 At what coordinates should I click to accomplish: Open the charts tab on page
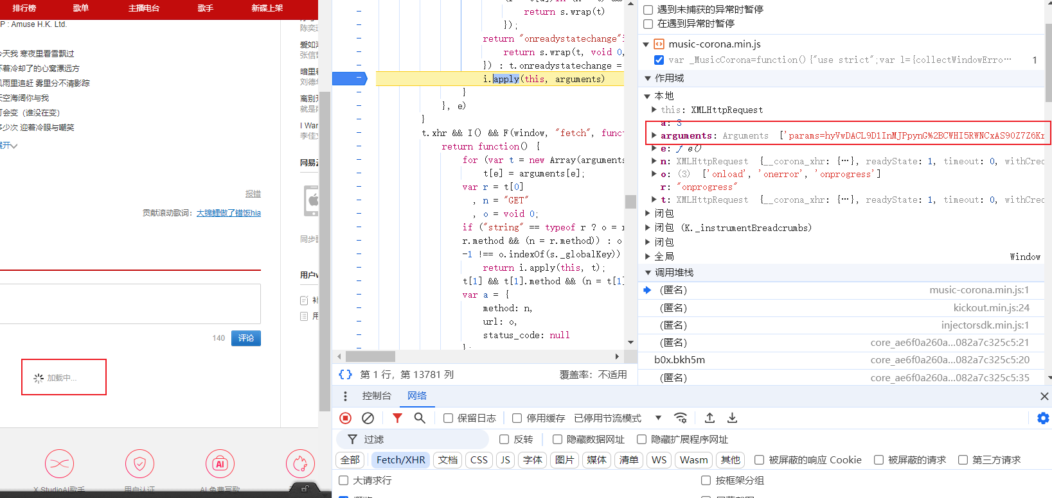24,8
